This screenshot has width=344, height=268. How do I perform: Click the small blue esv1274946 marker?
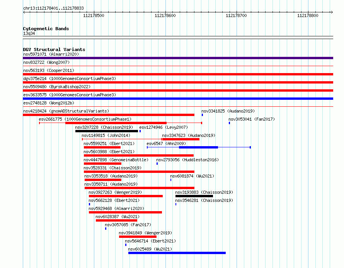(x=140, y=131)
